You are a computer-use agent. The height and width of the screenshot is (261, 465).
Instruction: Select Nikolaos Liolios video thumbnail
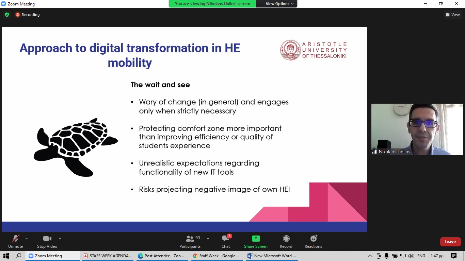pyautogui.click(x=417, y=129)
